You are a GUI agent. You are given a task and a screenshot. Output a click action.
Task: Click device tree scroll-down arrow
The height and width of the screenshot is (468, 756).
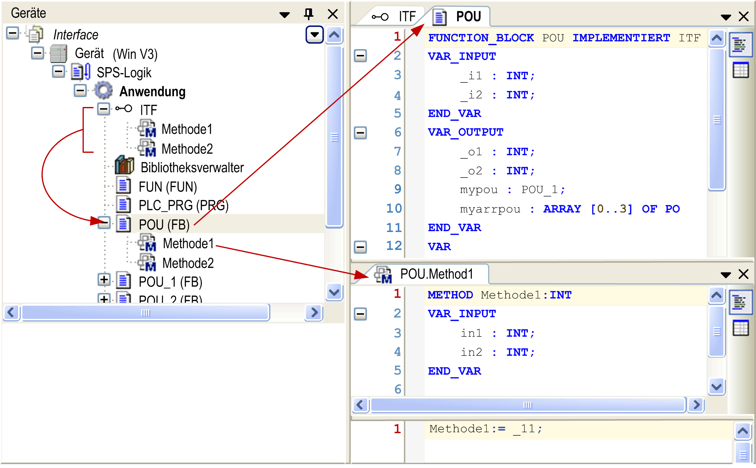pos(334,292)
